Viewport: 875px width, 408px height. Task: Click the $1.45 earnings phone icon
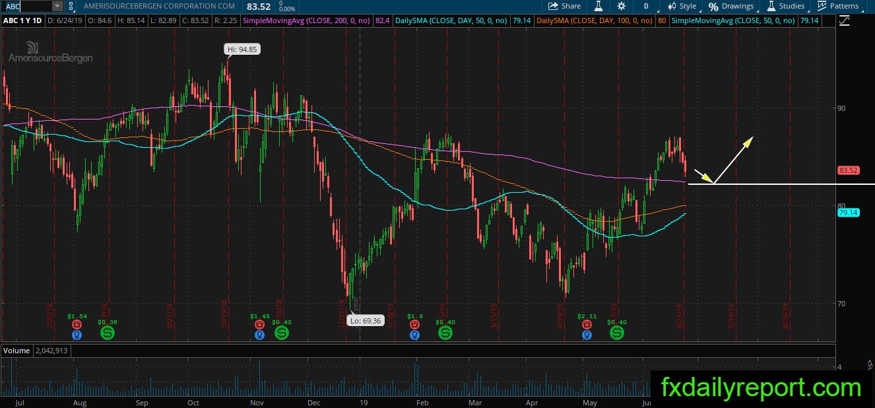point(259,325)
